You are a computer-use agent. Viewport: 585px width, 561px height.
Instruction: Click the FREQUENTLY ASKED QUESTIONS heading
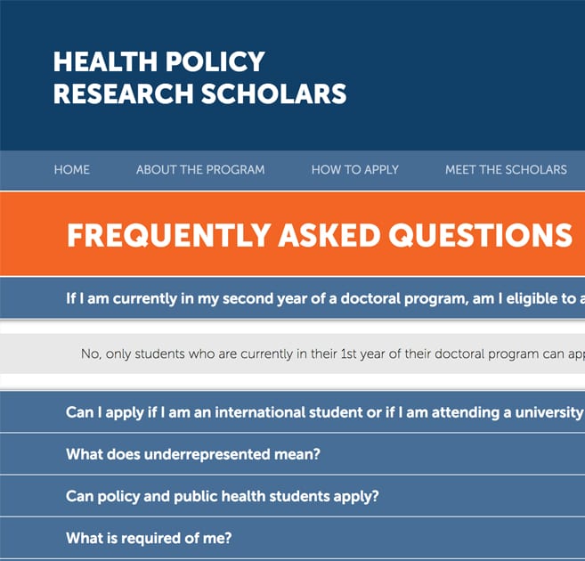tap(320, 235)
